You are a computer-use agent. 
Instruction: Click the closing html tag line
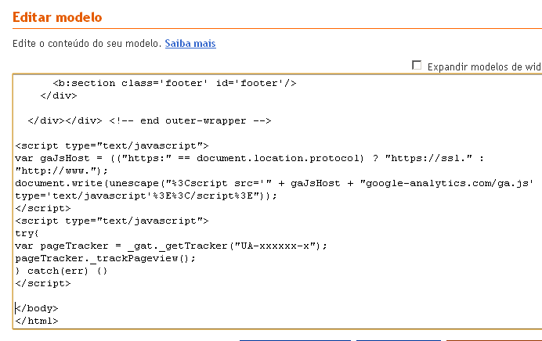coord(37,321)
